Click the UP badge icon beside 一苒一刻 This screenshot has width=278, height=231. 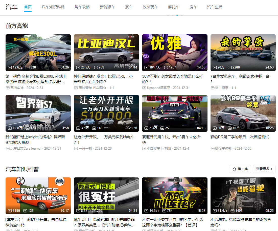[76, 148]
